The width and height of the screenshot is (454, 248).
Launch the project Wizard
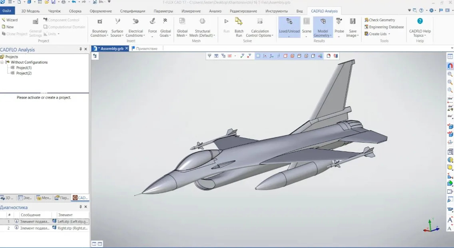(10, 20)
